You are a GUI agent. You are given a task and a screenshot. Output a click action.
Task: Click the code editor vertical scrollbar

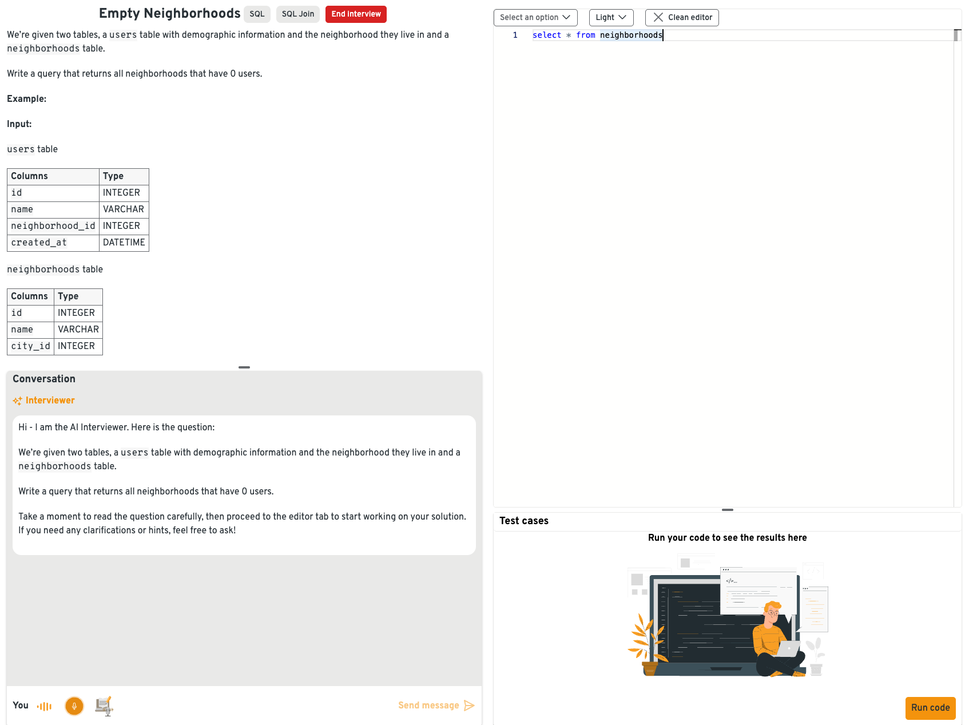click(x=957, y=229)
